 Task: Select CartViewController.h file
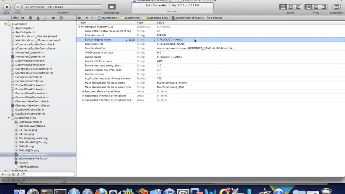coord(29,77)
